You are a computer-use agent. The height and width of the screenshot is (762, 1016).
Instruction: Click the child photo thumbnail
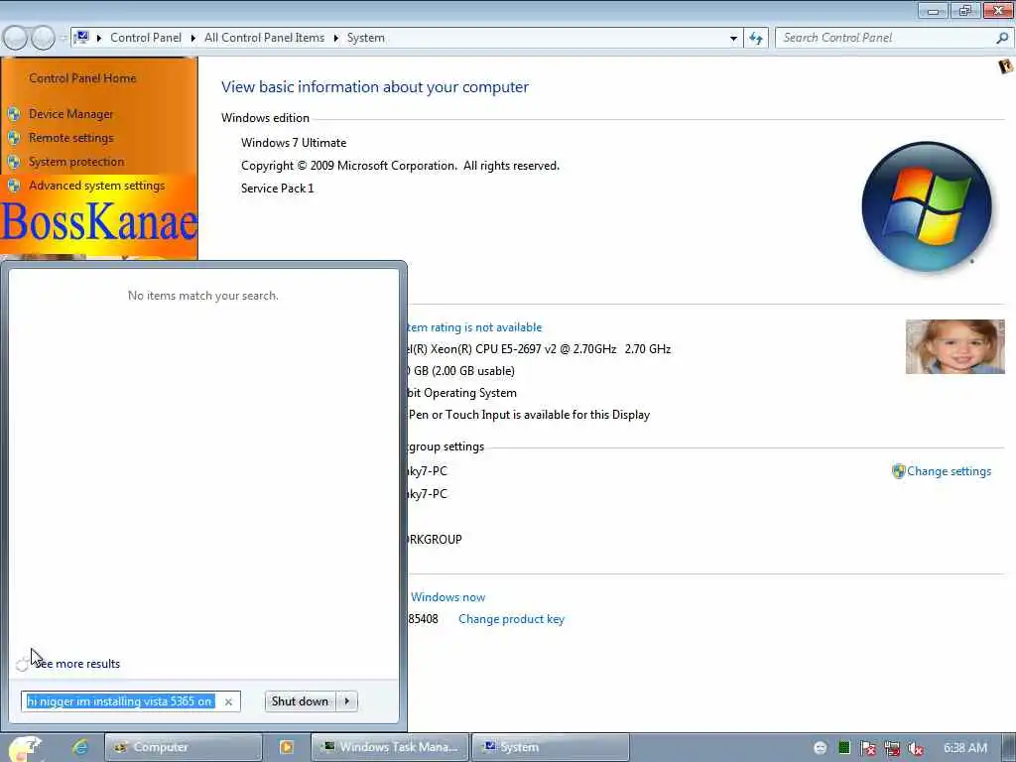[x=955, y=346]
